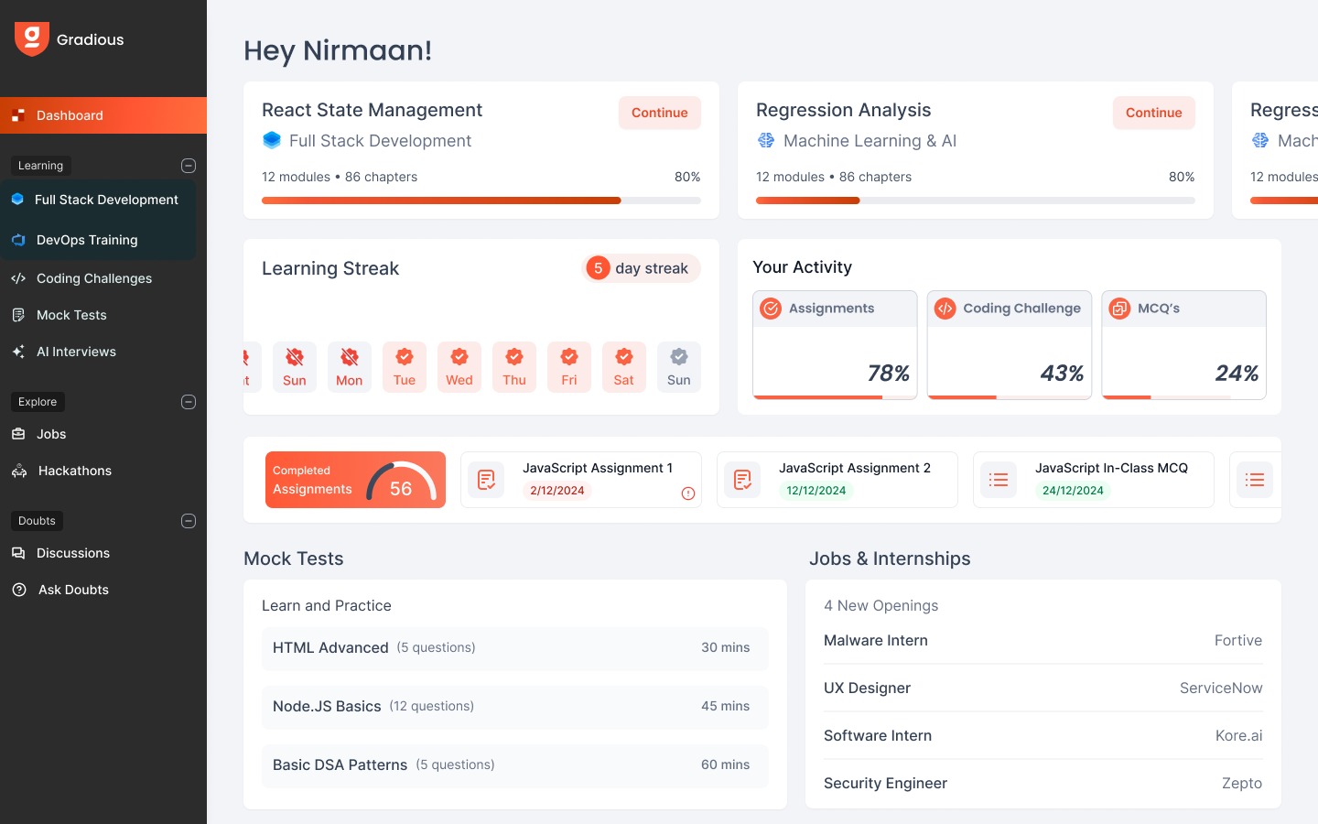Collapse the Doubts sidebar section
The height and width of the screenshot is (824, 1318).
click(x=189, y=521)
